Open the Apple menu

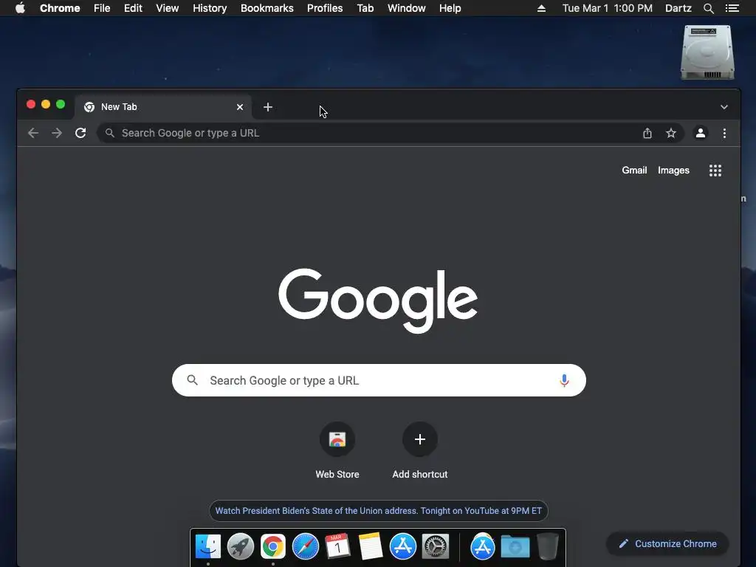click(20, 8)
